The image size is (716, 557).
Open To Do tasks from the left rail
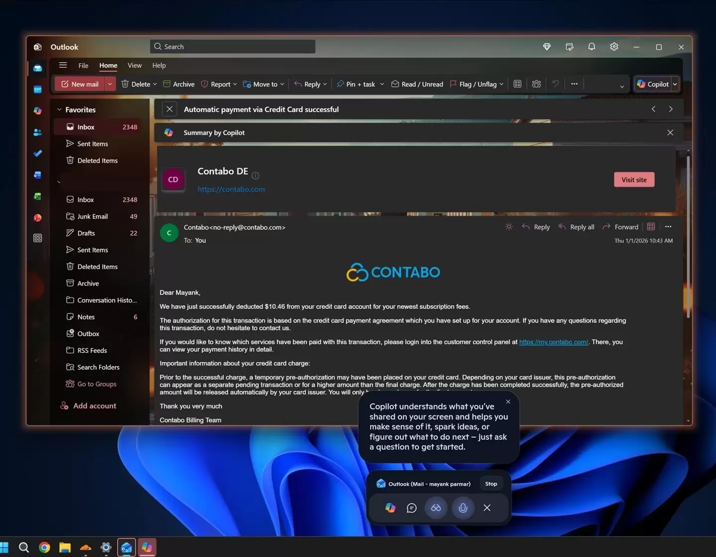(37, 153)
